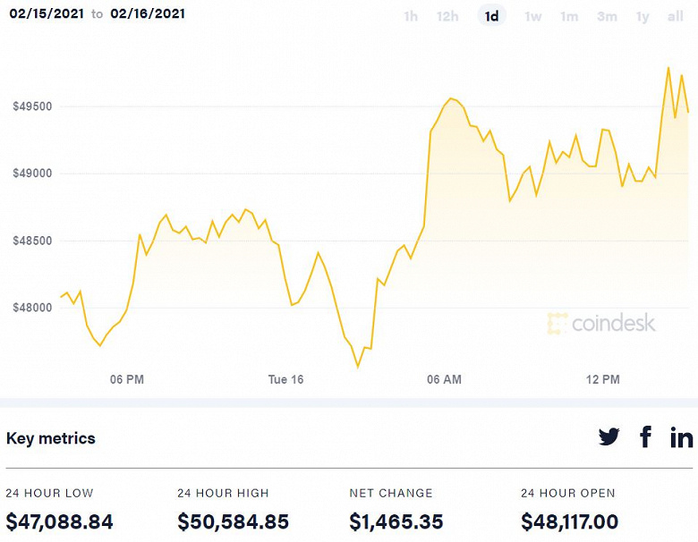Click the net change value

click(397, 521)
